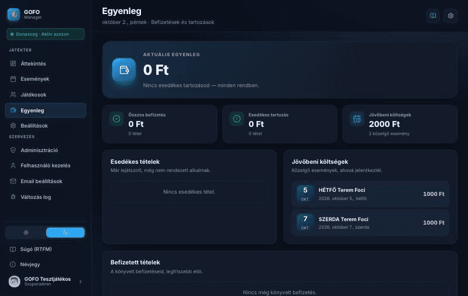The height and width of the screenshot is (296, 468).
Task: Click the GOFO Manager logo icon
Action: (x=13, y=14)
